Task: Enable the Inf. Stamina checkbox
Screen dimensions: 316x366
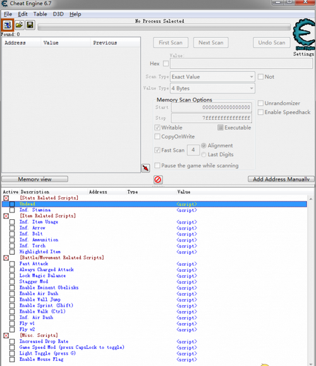Action: click(12, 210)
